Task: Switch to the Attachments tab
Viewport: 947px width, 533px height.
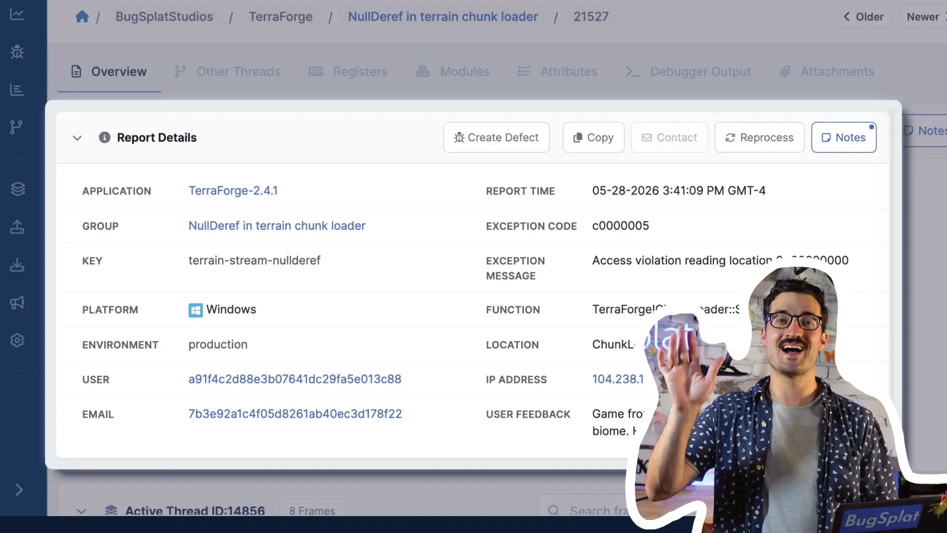Action: coord(827,71)
